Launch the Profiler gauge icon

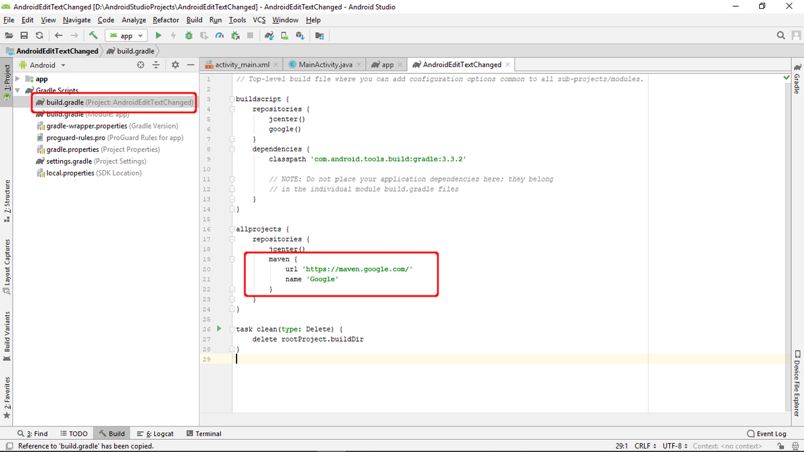(219, 35)
